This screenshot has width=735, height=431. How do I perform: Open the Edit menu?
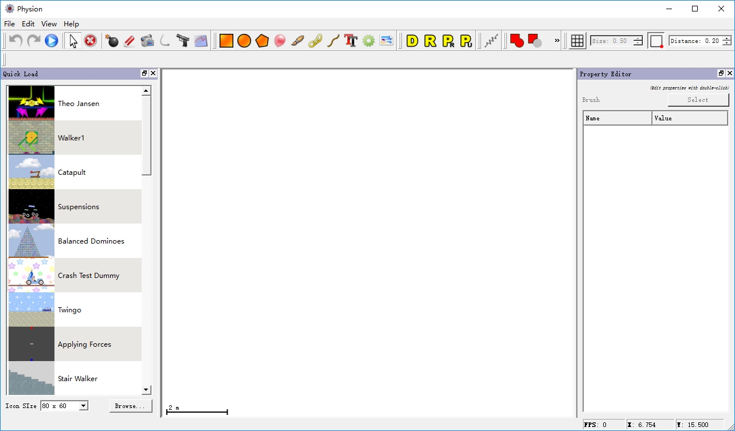click(28, 24)
